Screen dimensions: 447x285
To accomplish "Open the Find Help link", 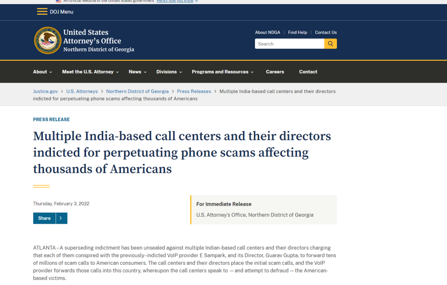I will click(297, 33).
